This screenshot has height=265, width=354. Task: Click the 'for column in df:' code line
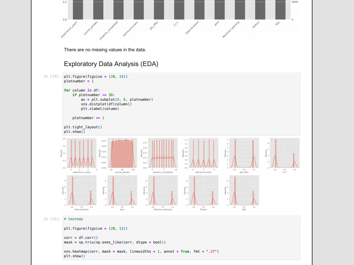82,90
